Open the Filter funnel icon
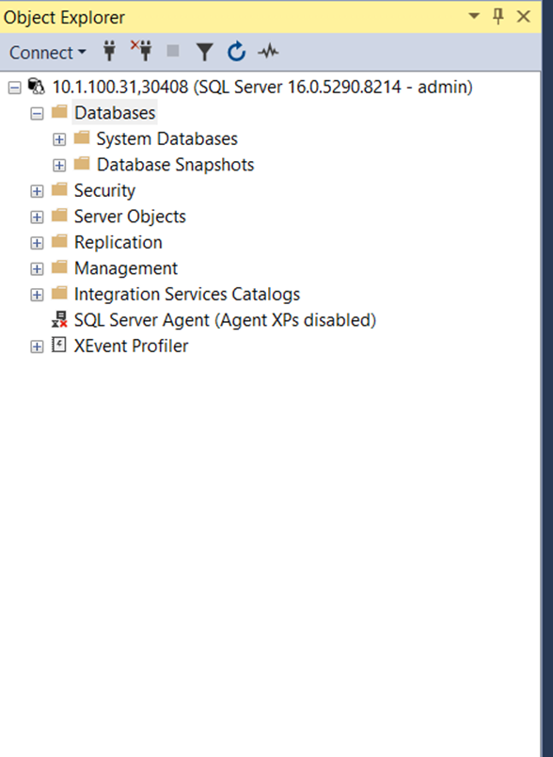 coord(204,52)
